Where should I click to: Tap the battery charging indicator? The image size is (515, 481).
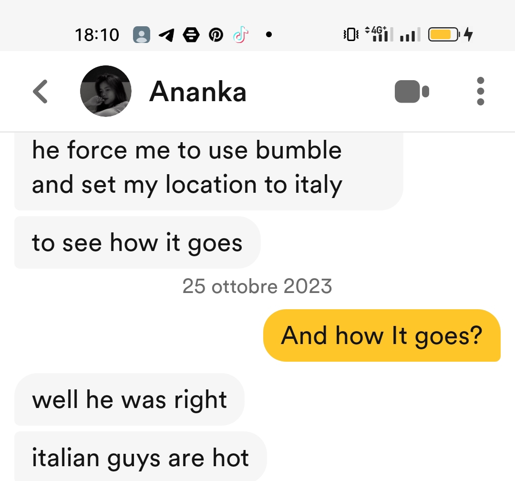(450, 34)
